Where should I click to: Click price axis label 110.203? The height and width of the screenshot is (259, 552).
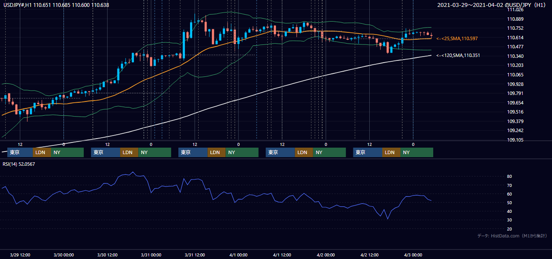(x=515, y=66)
